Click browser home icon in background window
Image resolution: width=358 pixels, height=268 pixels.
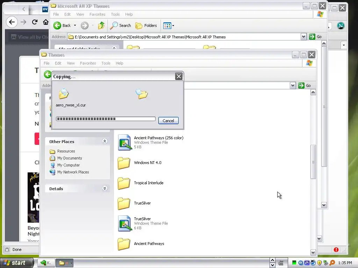[46, 22]
